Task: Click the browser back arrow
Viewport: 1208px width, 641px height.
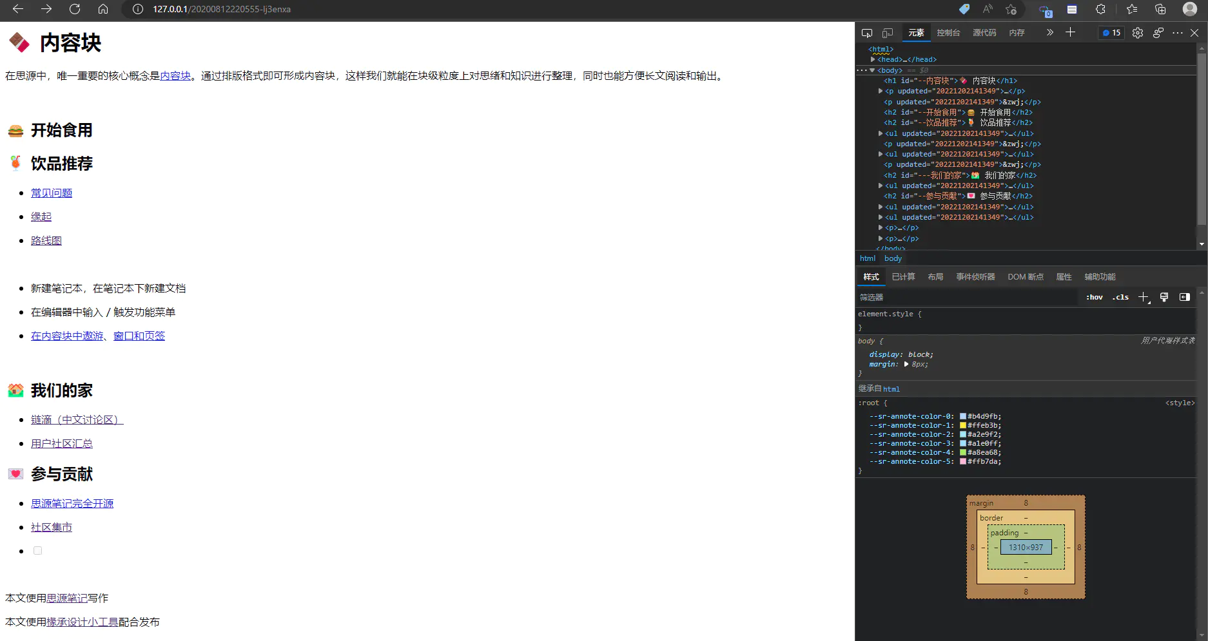Action: tap(18, 9)
